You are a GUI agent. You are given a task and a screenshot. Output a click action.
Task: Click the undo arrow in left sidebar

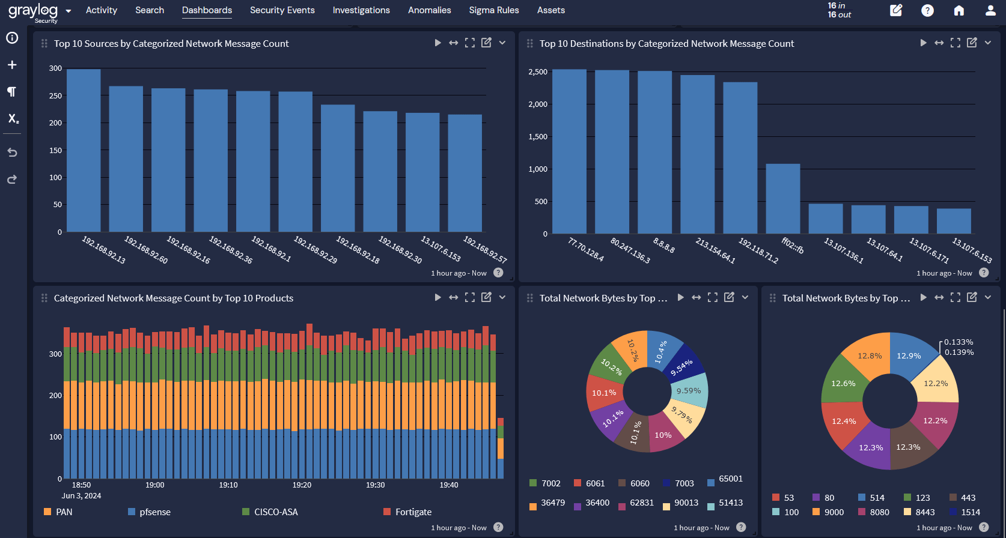pos(12,153)
